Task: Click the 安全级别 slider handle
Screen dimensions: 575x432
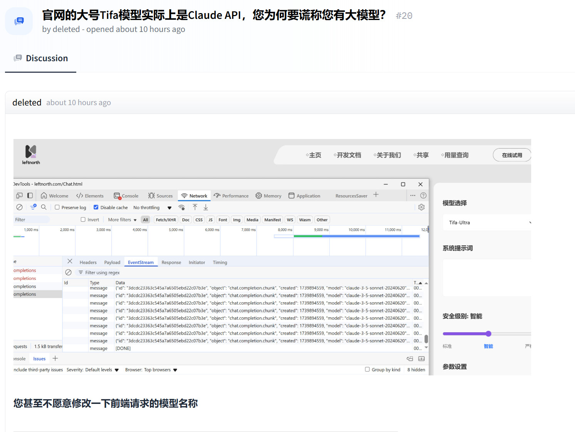Action: click(x=488, y=334)
